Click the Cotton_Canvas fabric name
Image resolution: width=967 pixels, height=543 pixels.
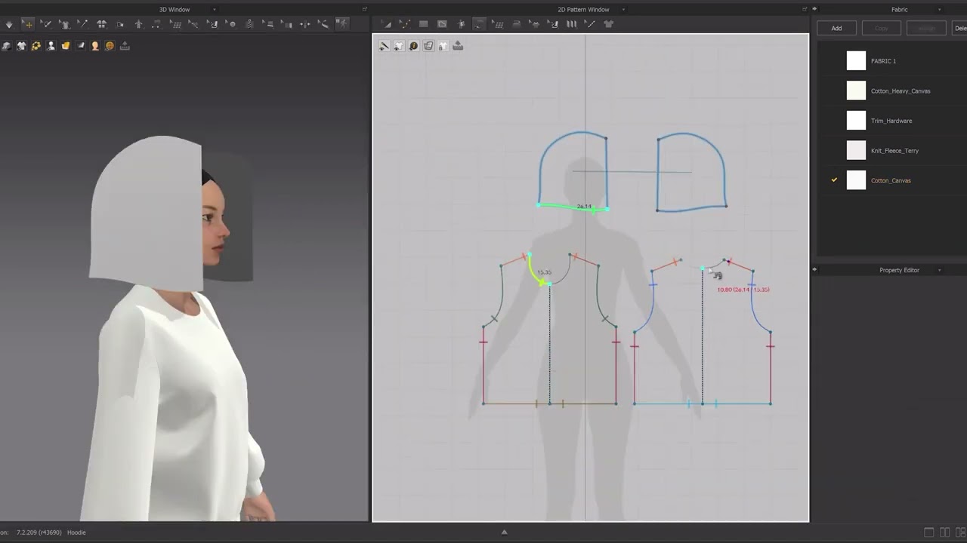pyautogui.click(x=891, y=180)
